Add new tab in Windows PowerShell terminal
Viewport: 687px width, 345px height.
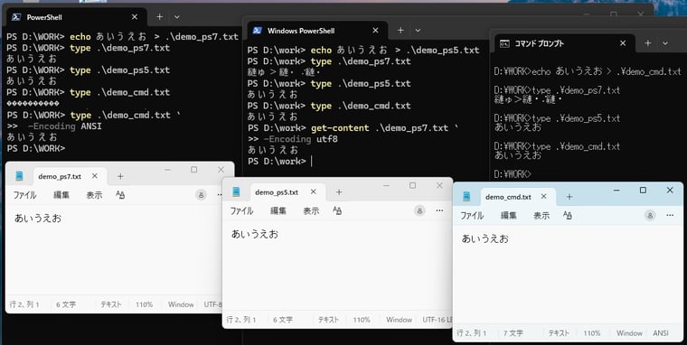[400, 30]
